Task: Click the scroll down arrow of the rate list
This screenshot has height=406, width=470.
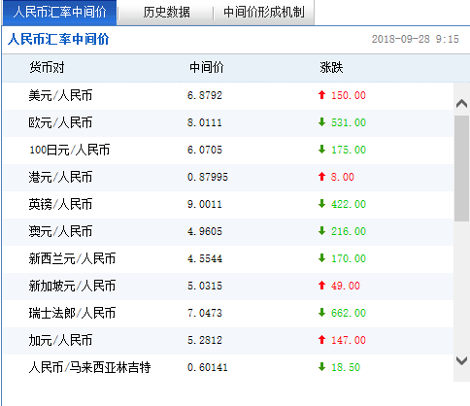Action: pos(461,360)
